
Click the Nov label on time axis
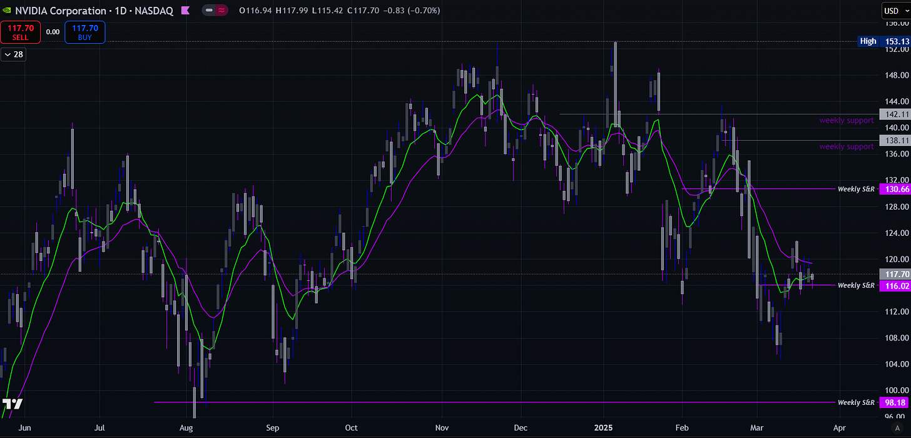(x=442, y=428)
